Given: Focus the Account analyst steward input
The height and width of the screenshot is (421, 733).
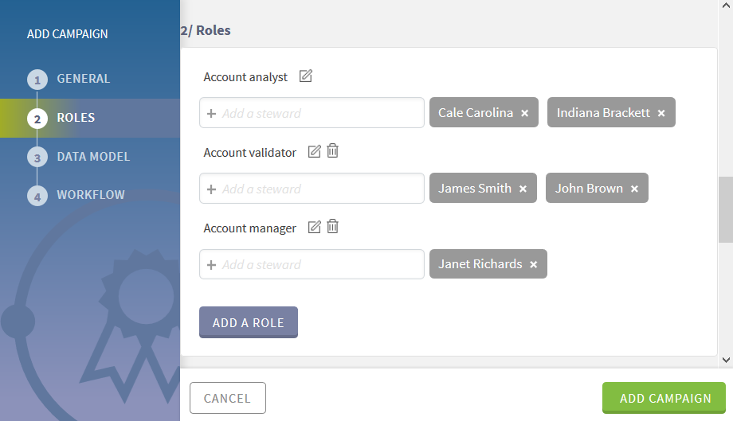Looking at the screenshot, I should [x=319, y=113].
